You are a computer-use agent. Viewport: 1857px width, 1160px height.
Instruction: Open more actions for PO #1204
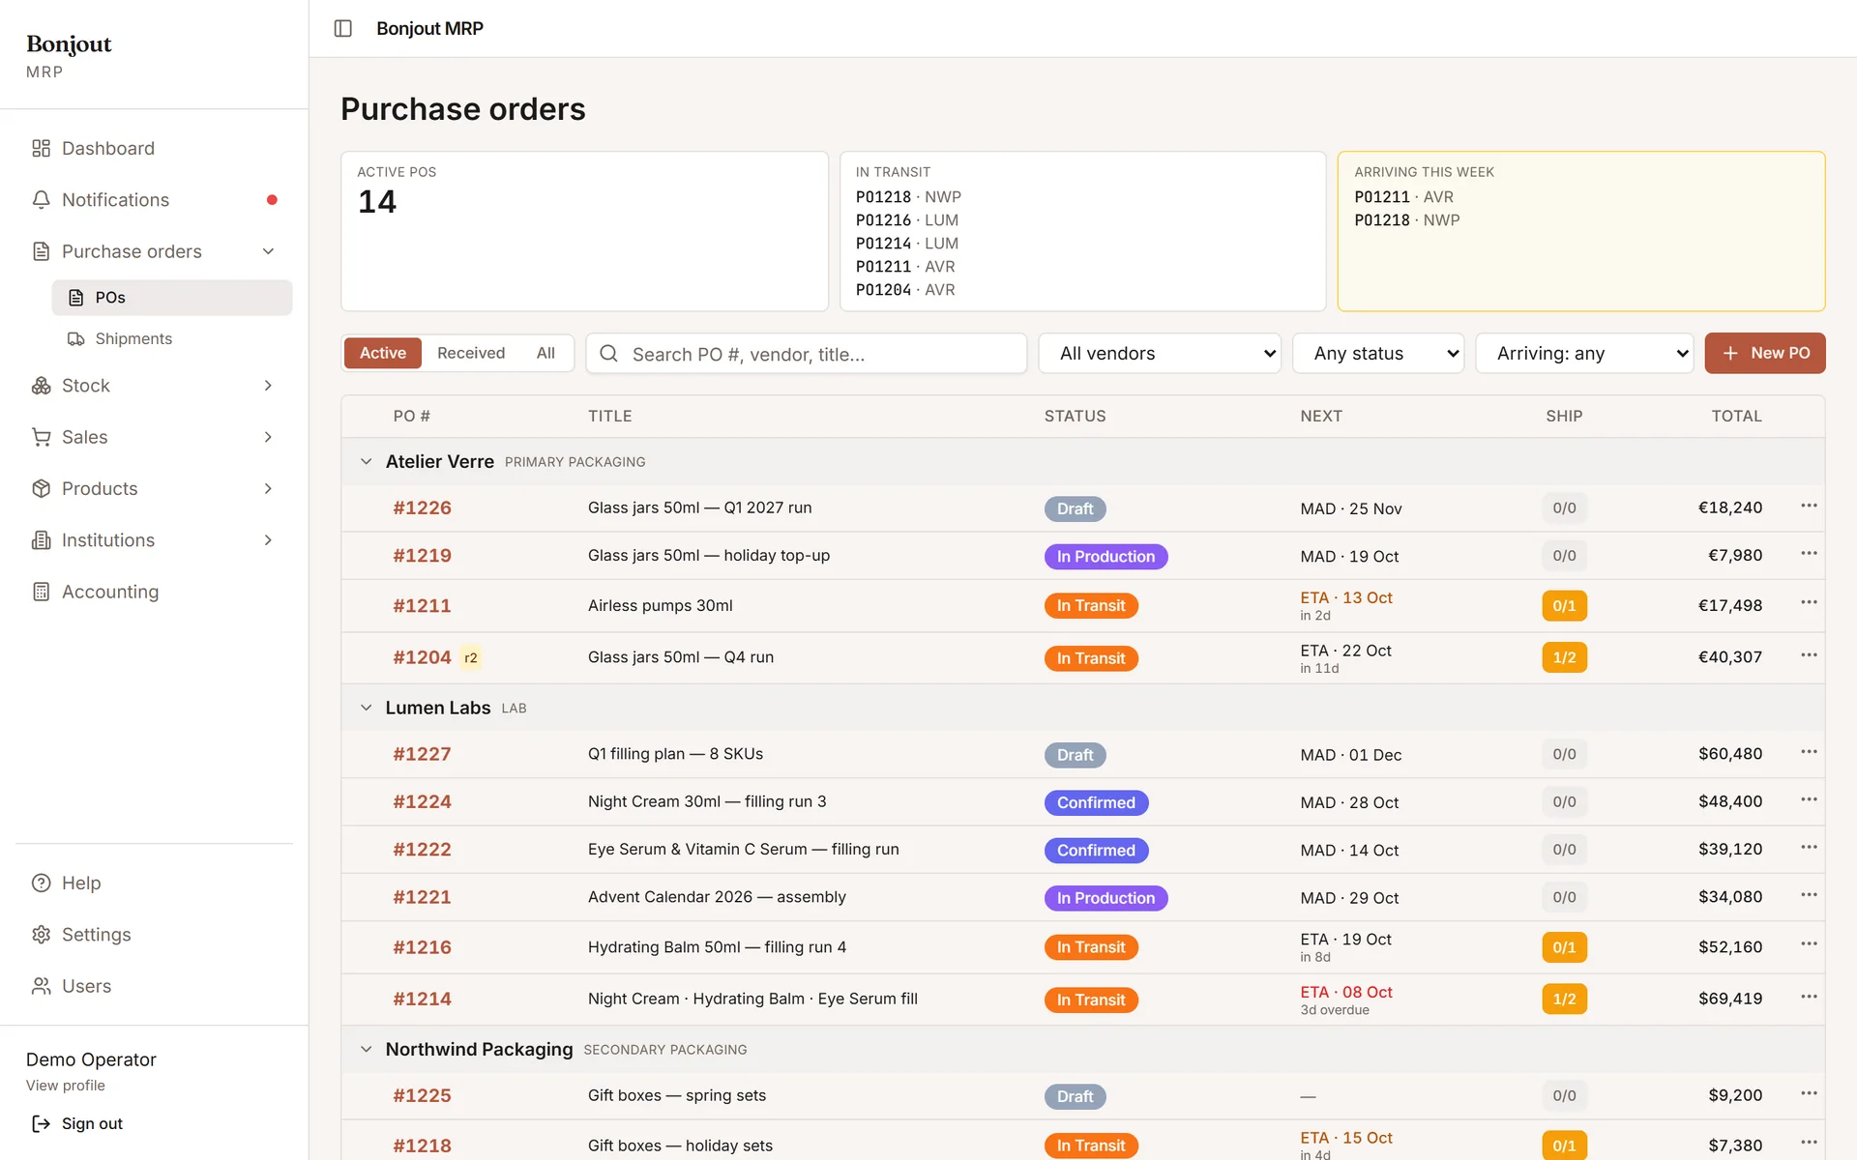[1809, 654]
